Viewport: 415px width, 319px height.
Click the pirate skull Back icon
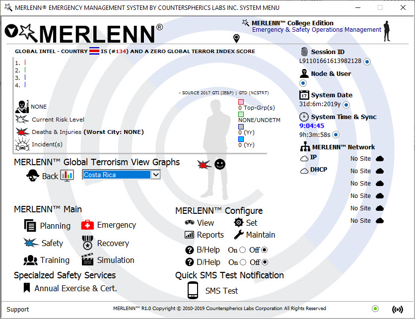coord(33,175)
